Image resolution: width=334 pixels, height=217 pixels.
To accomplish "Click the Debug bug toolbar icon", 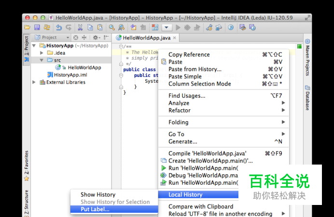I will 187,27.
